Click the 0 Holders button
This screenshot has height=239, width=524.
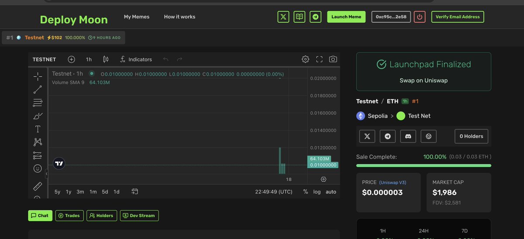pos(471,136)
